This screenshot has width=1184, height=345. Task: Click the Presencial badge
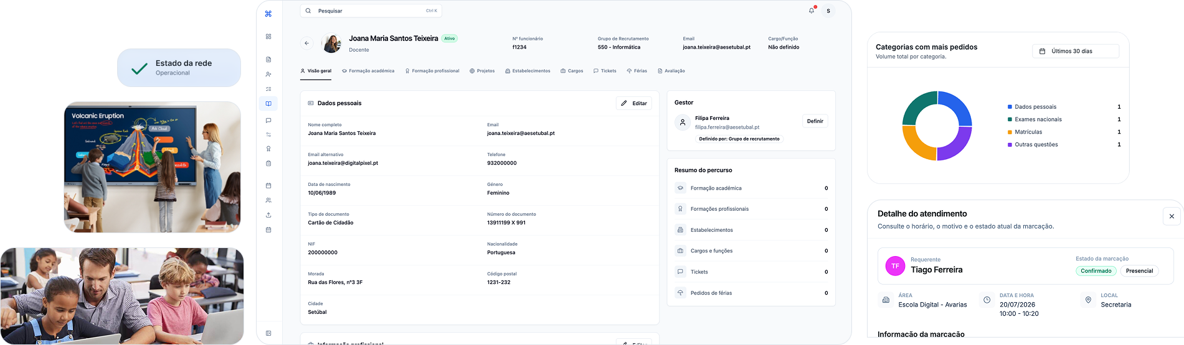(1139, 271)
